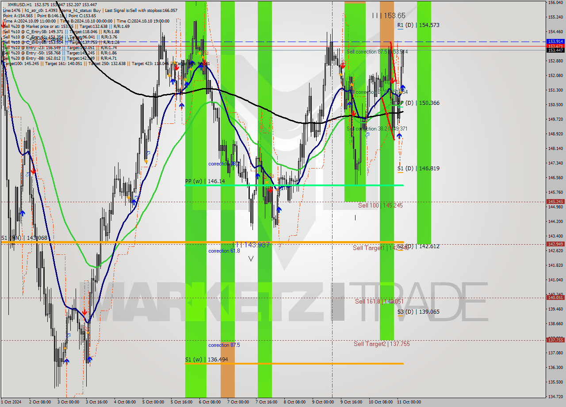
Task: Click the 141.040 price axis value
Action: (555, 280)
